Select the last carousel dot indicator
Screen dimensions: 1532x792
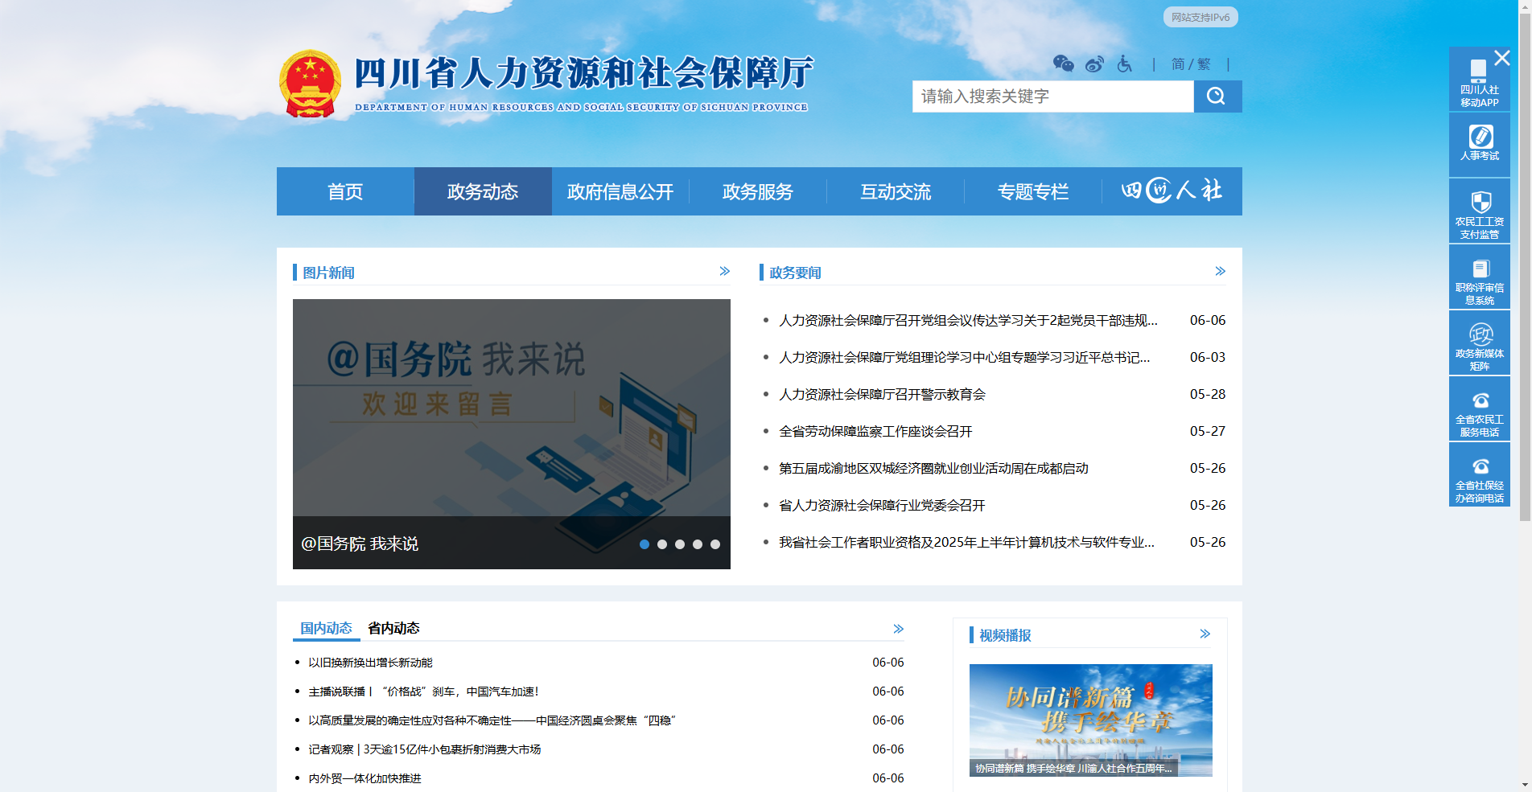tap(715, 544)
